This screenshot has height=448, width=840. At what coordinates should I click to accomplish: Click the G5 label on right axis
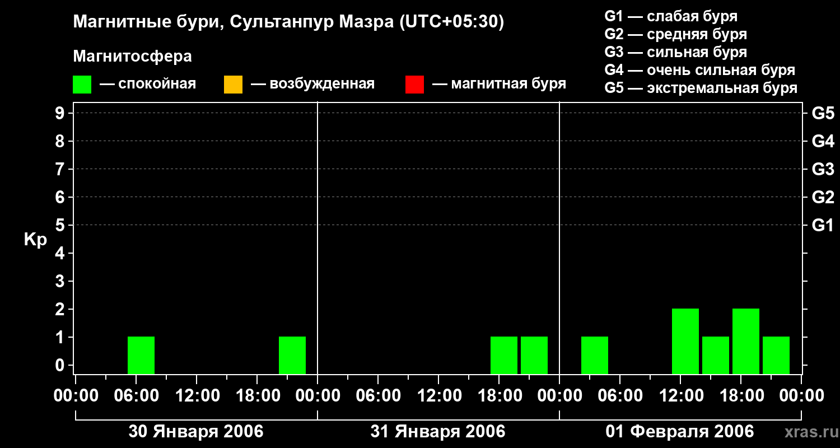click(x=823, y=113)
